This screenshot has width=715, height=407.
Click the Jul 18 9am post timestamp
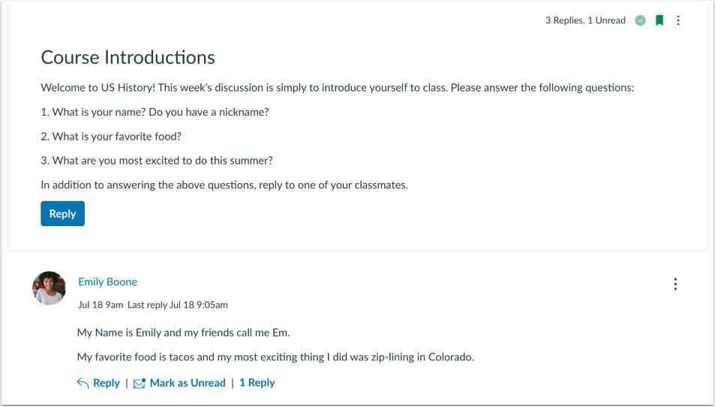(101, 305)
